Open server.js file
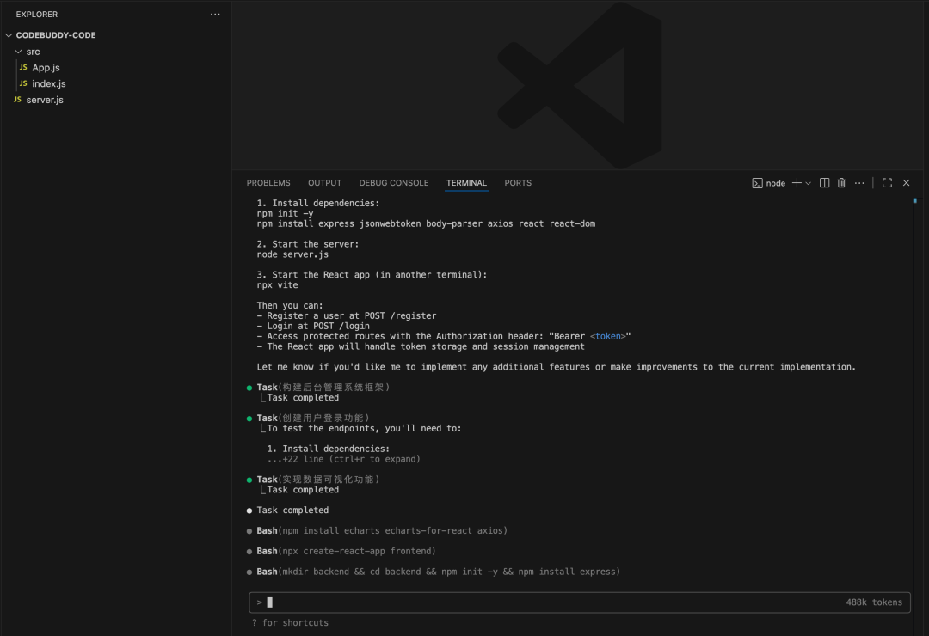The height and width of the screenshot is (636, 929). click(45, 100)
